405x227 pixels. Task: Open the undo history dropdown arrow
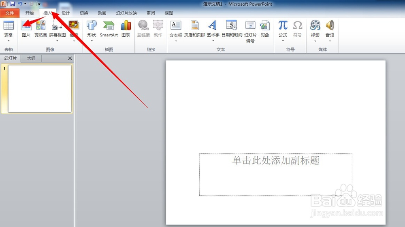tap(25, 4)
